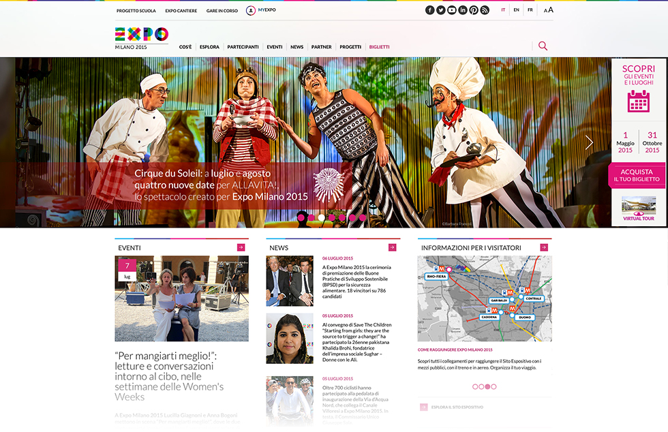Open the Progetto Scuola link

(136, 11)
